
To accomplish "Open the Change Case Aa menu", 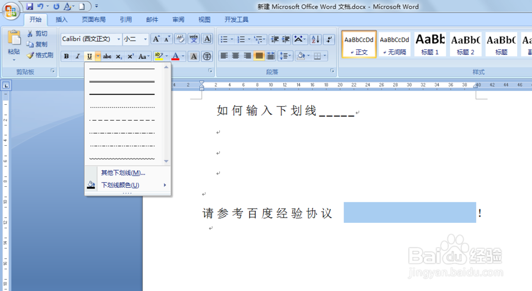I will point(144,56).
